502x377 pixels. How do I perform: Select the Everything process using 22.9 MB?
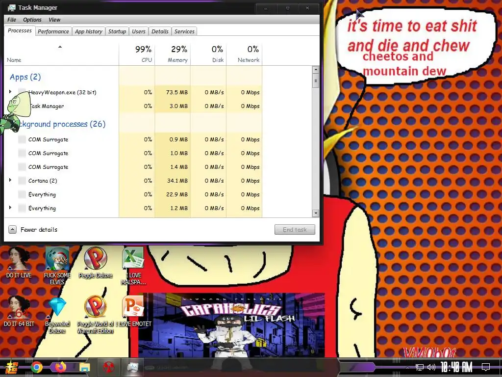(x=133, y=194)
